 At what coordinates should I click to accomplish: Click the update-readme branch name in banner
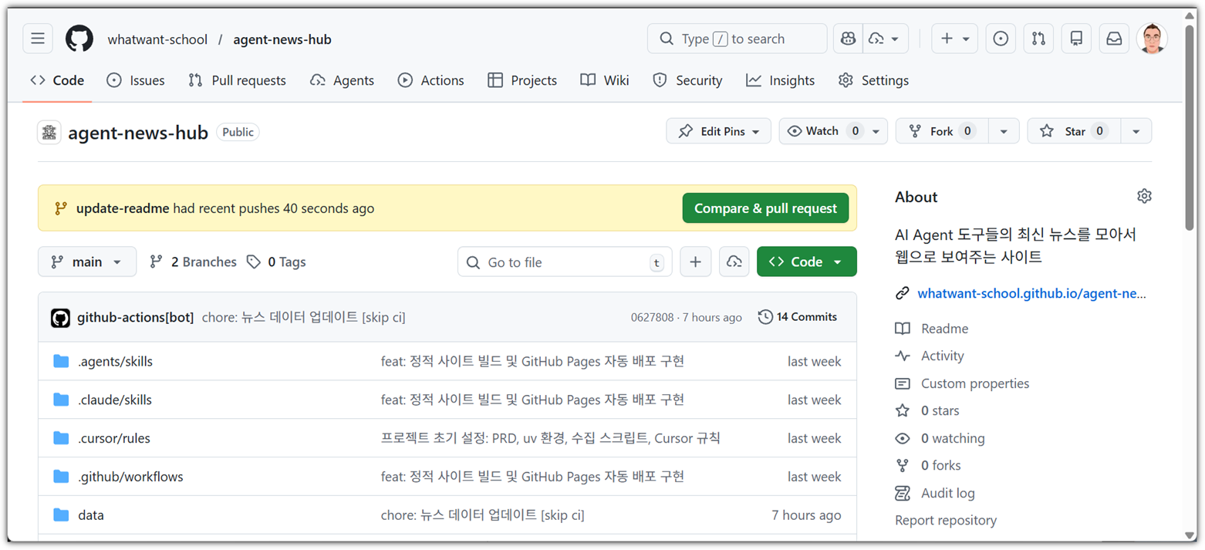123,208
